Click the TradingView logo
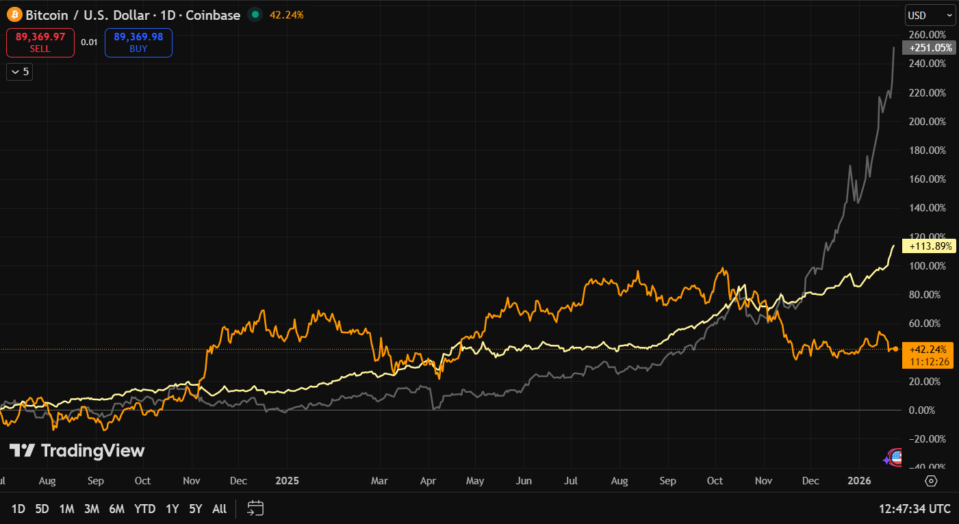Image resolution: width=959 pixels, height=524 pixels. point(77,451)
